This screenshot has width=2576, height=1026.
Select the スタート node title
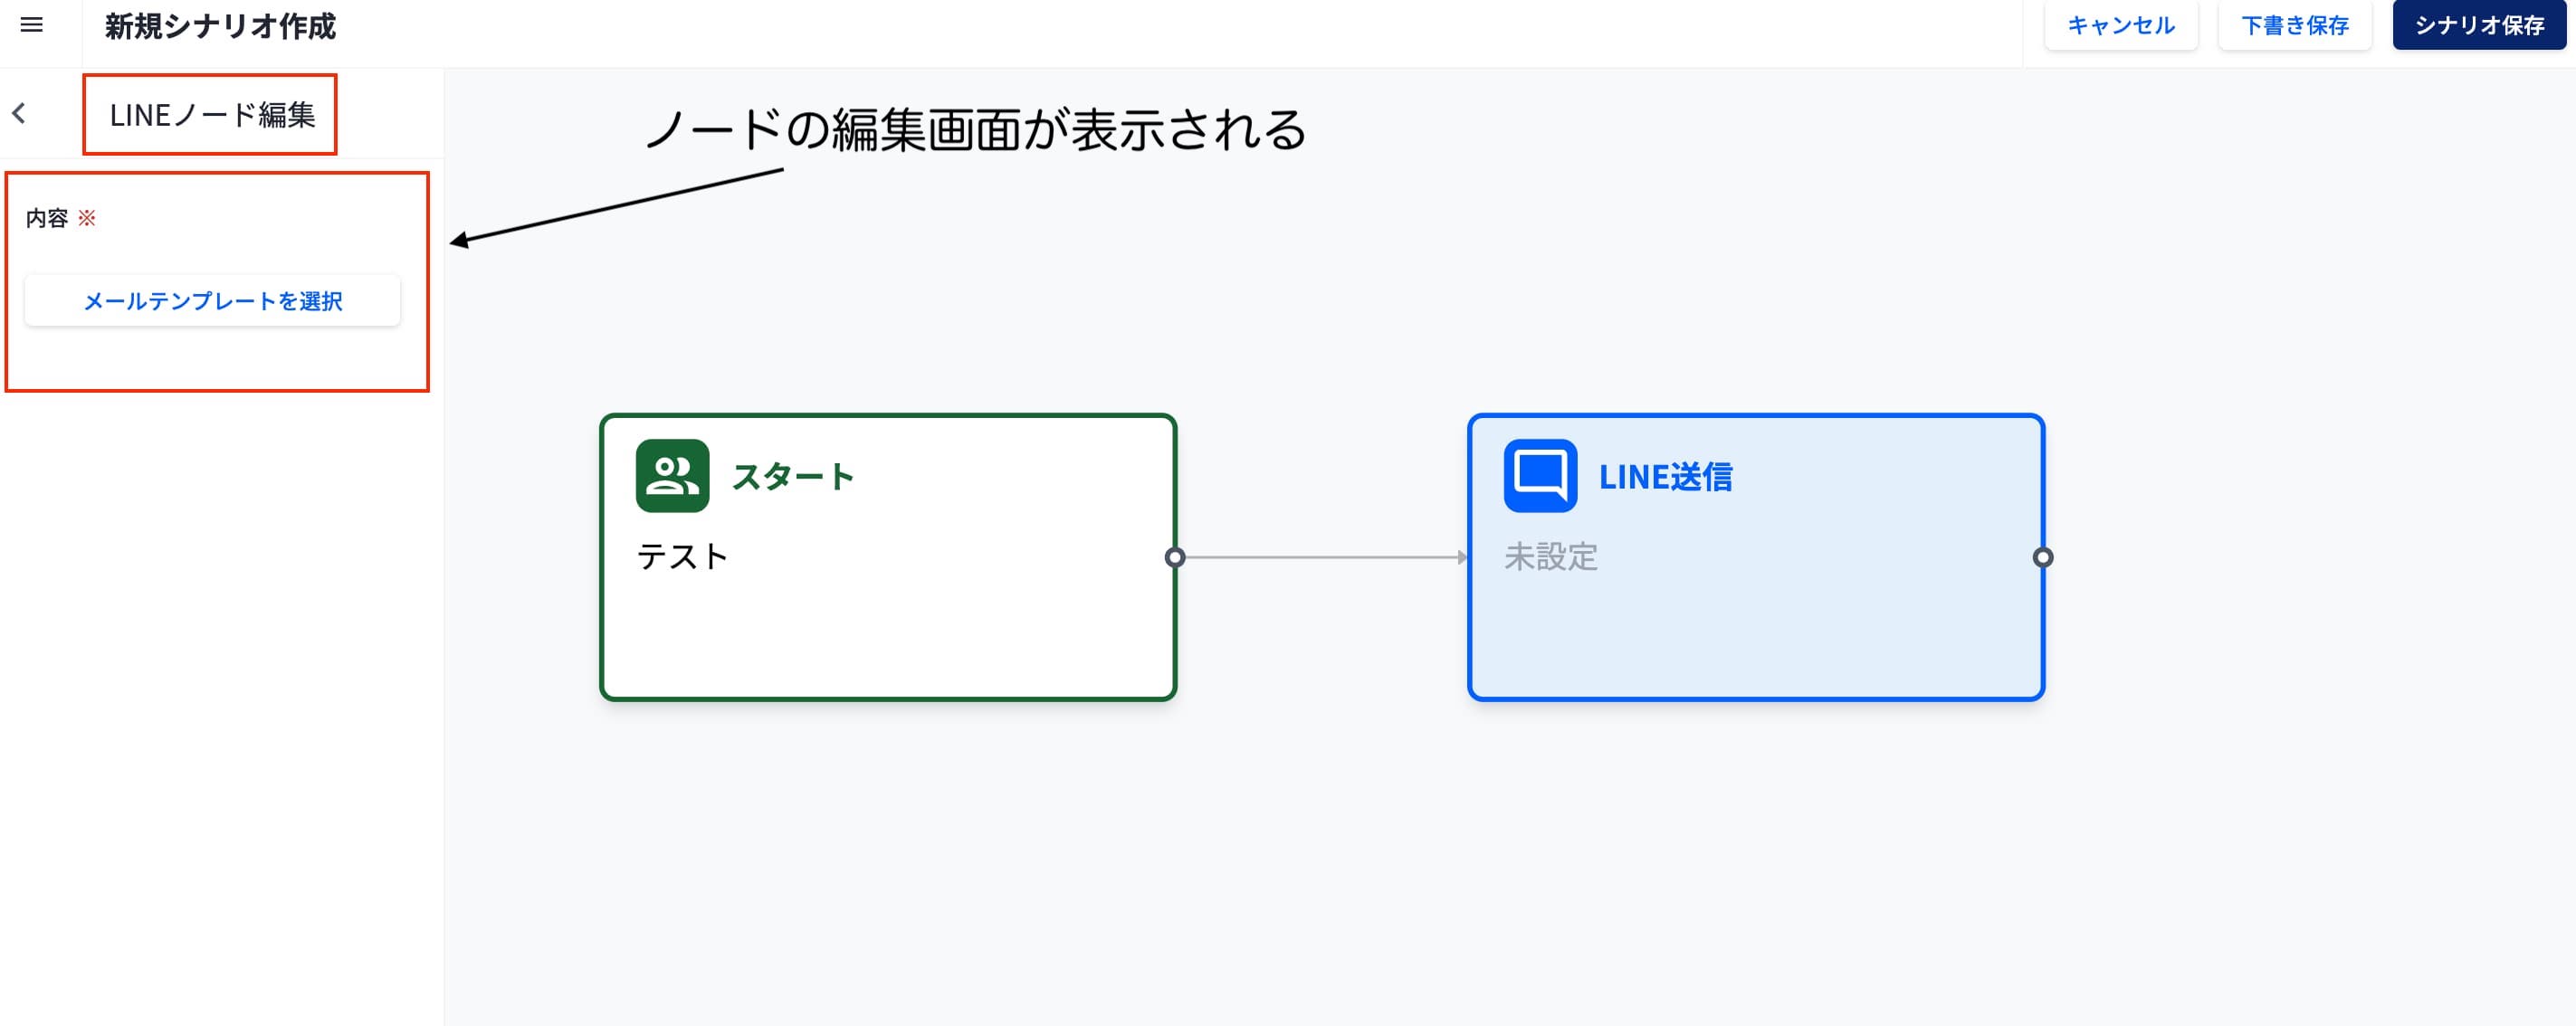(793, 477)
